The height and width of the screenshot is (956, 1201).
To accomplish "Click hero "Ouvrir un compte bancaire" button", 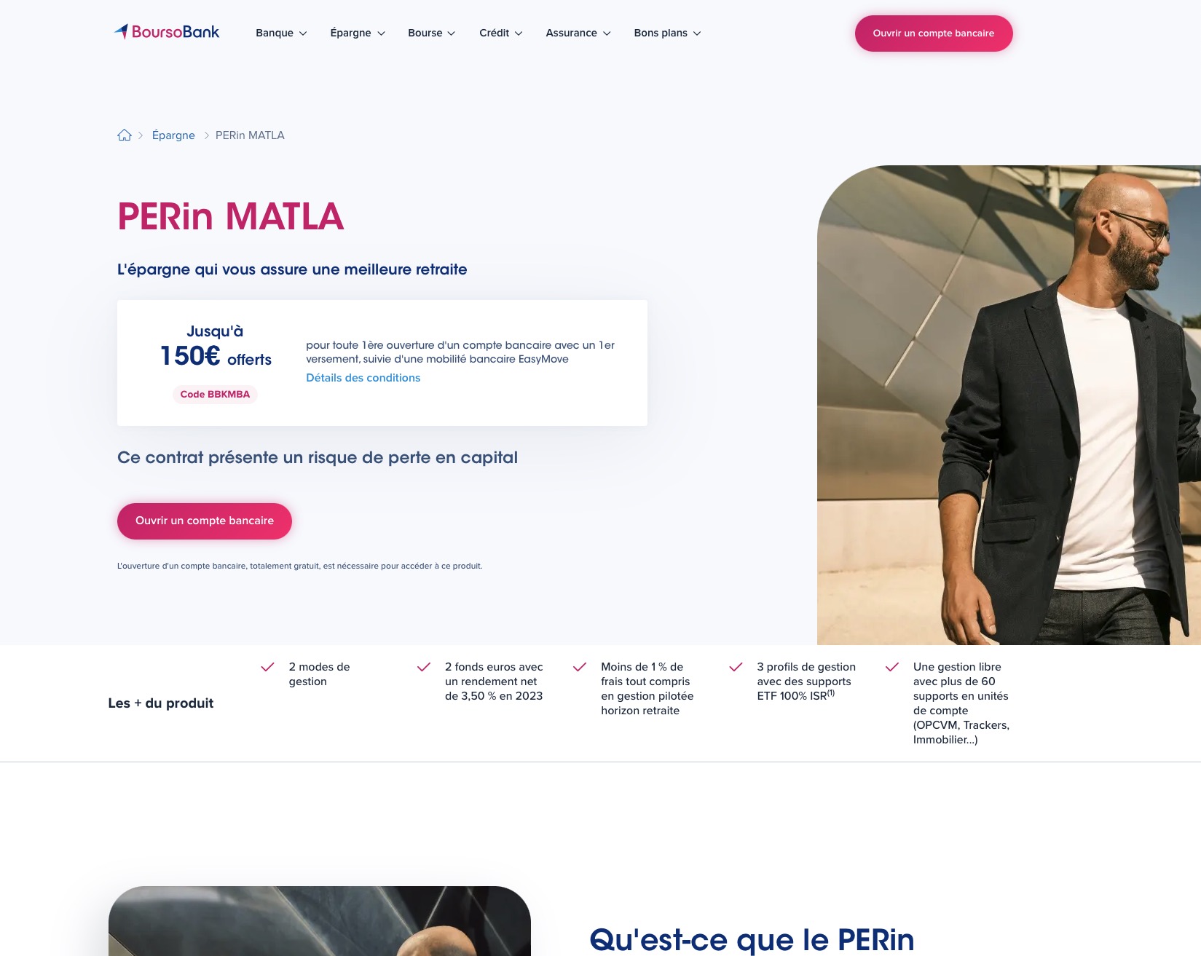I will (x=205, y=521).
